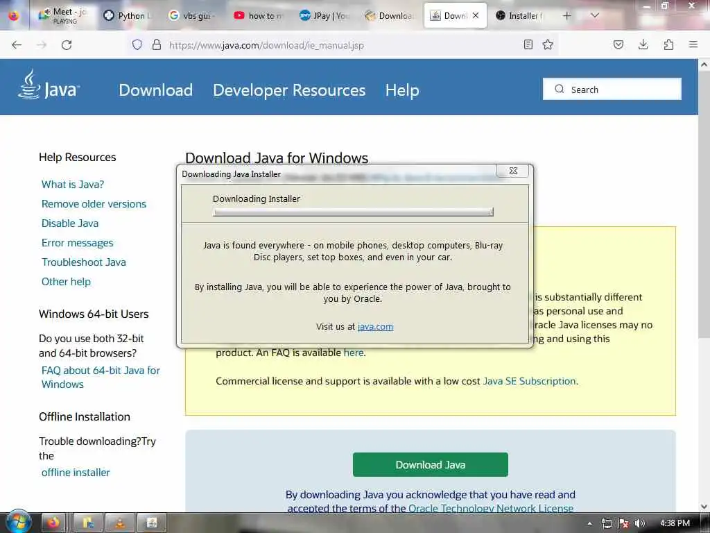Open the tracking protection shield icon
Image resolution: width=710 pixels, height=533 pixels.
pyautogui.click(x=137, y=44)
